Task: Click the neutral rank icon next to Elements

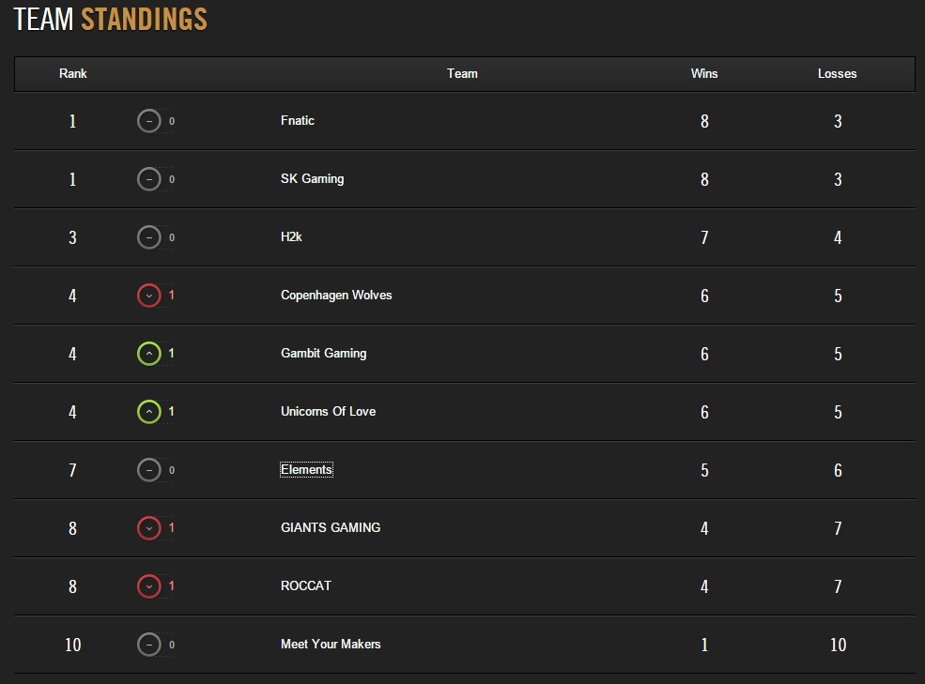Action: 148,469
